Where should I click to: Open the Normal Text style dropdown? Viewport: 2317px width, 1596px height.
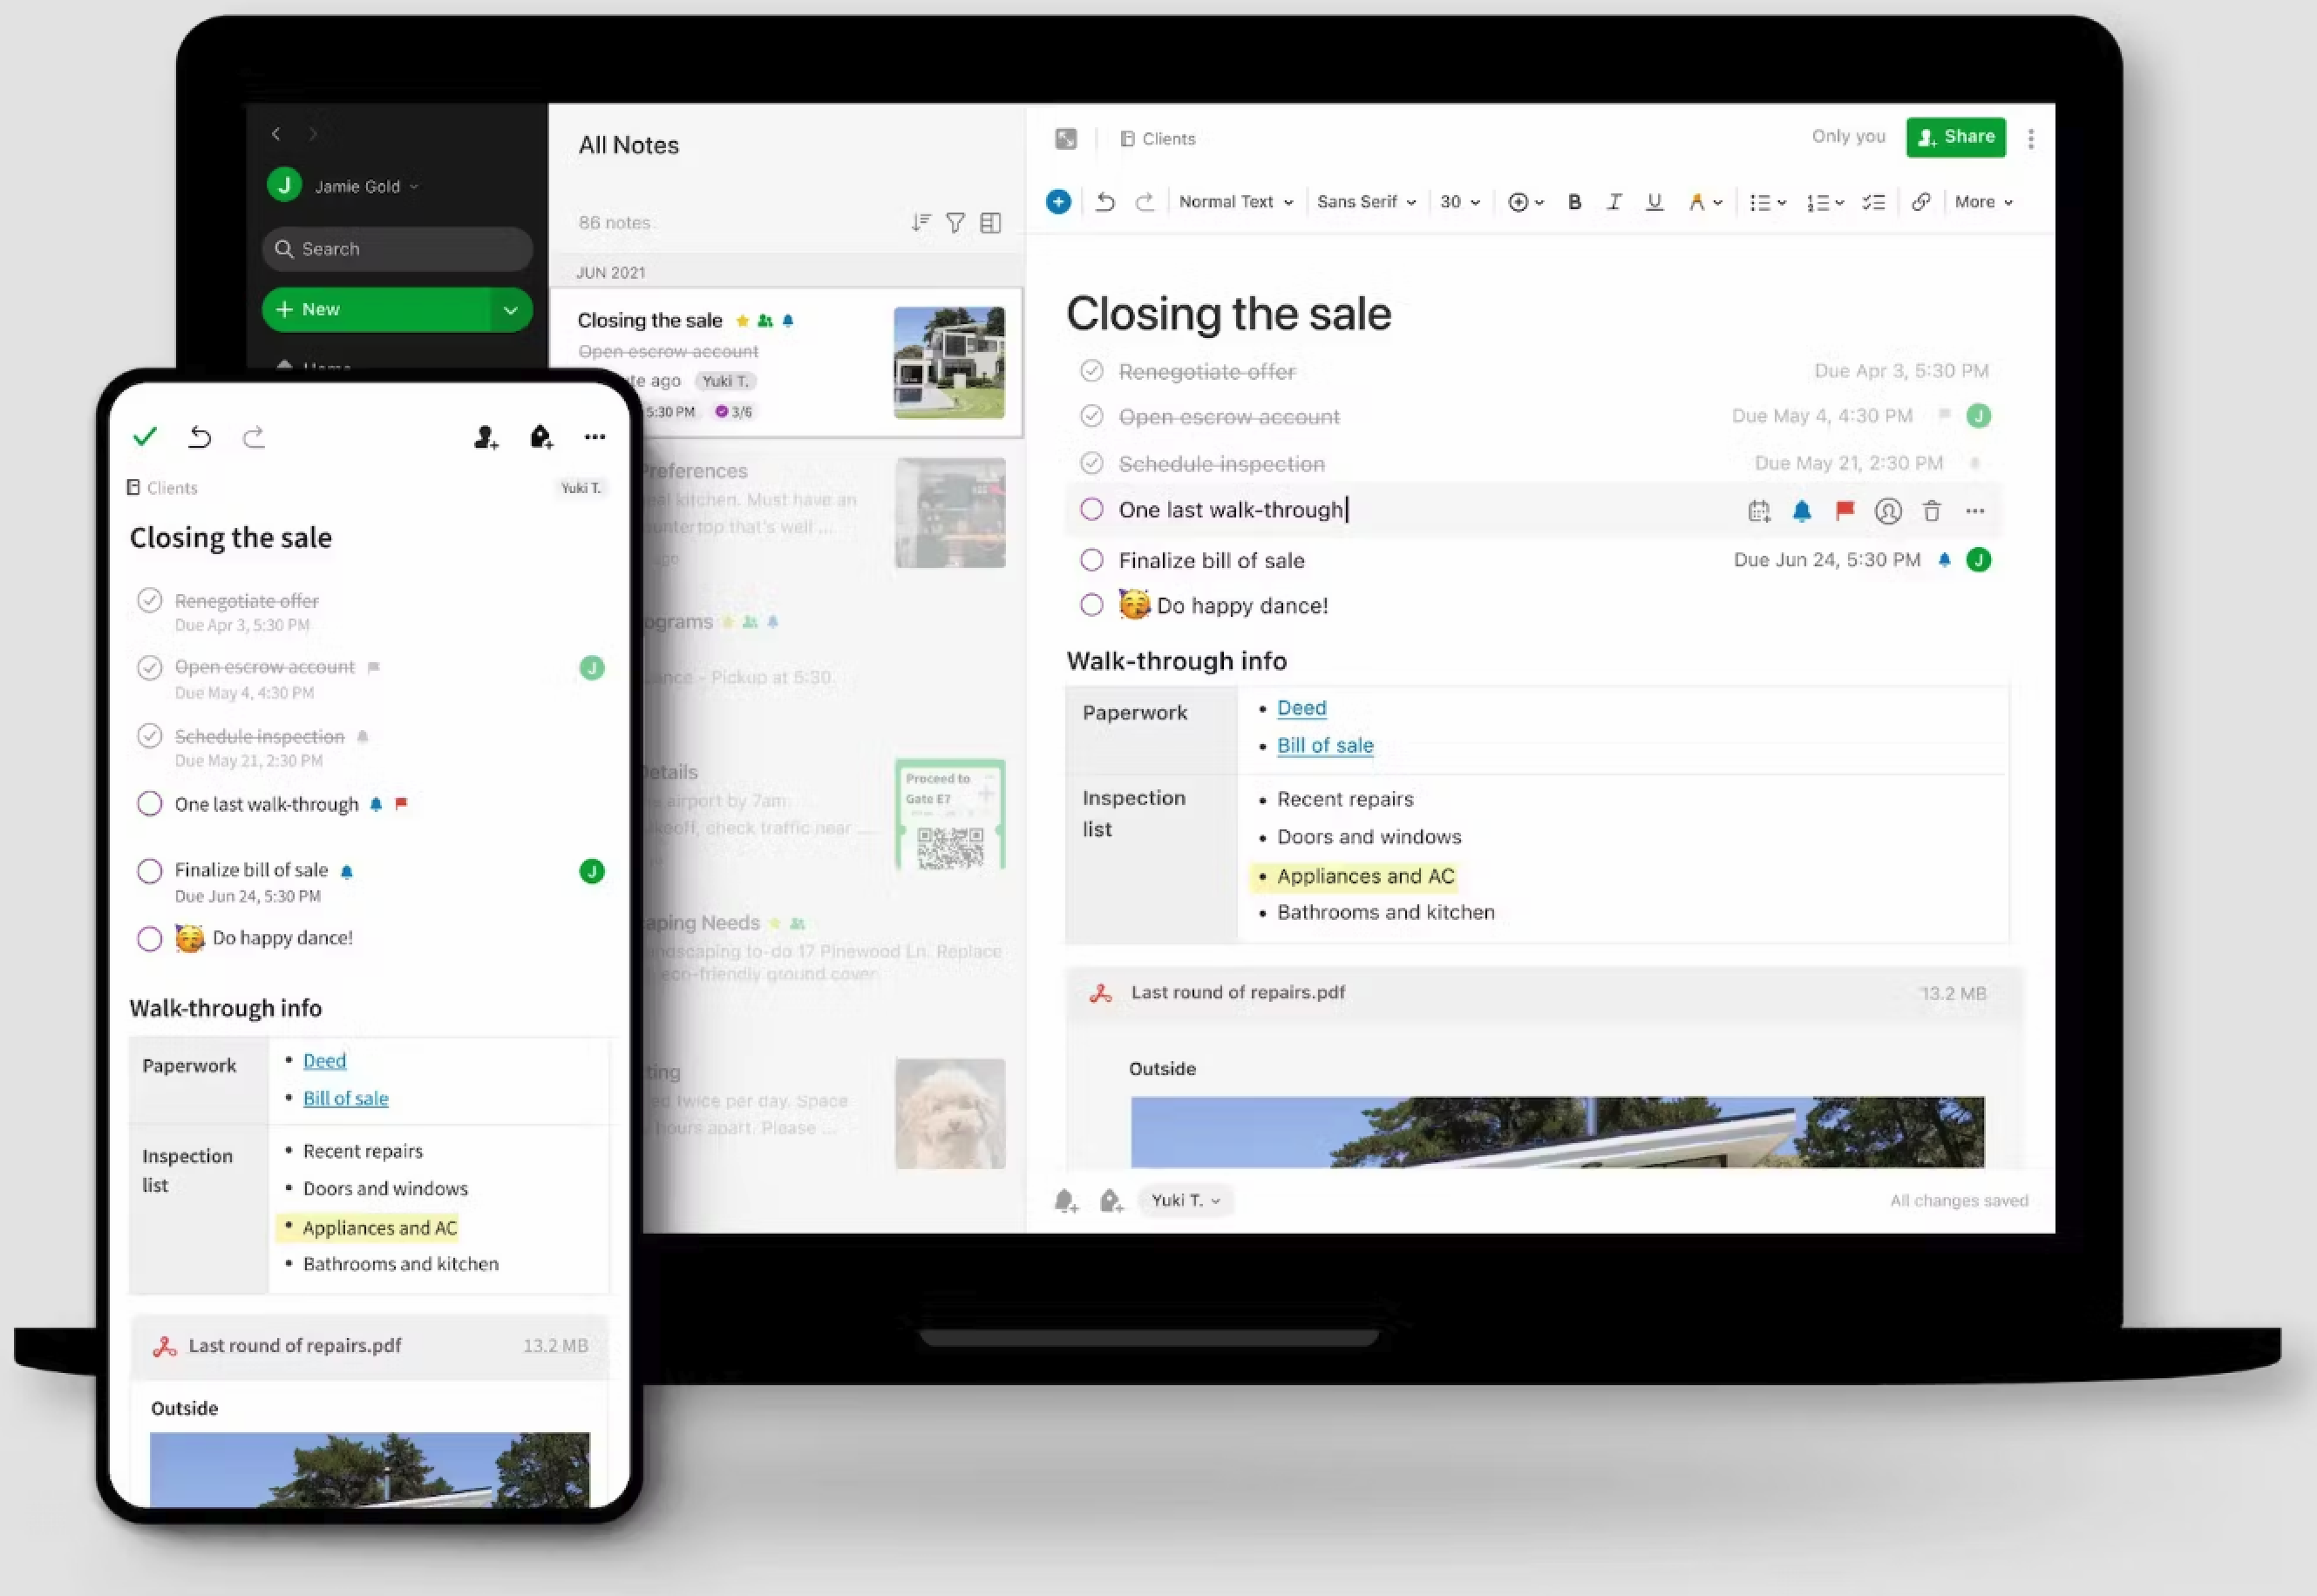[x=1234, y=200]
